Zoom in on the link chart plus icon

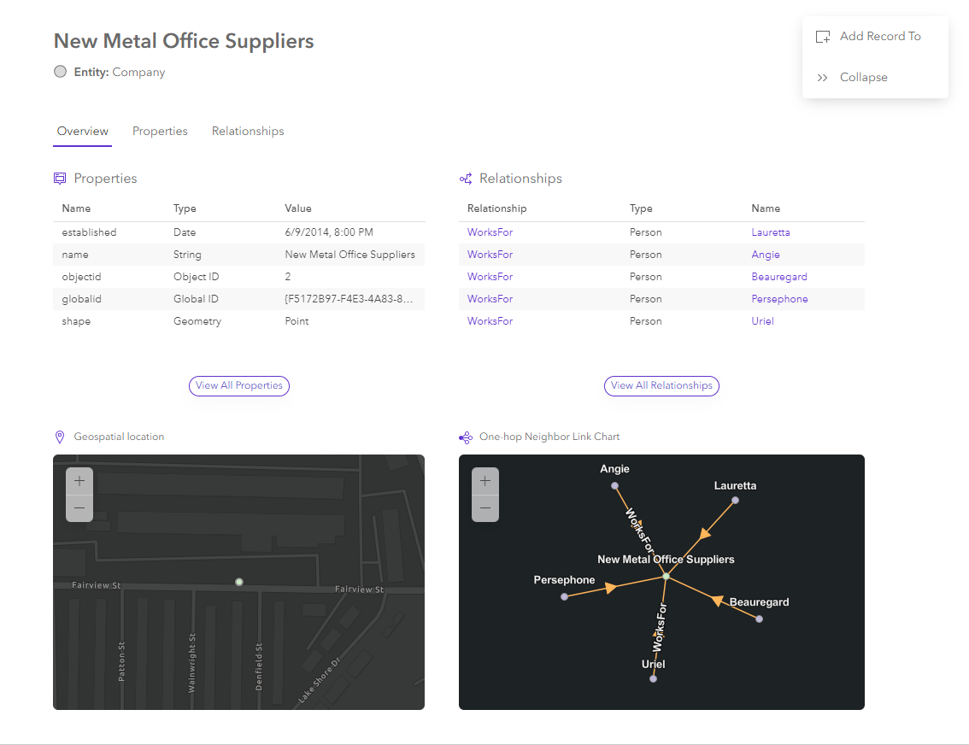coord(484,481)
